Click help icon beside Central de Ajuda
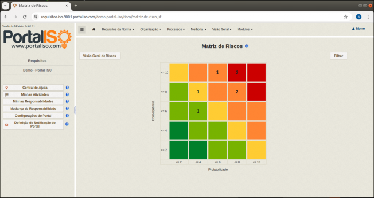 pos(67,88)
